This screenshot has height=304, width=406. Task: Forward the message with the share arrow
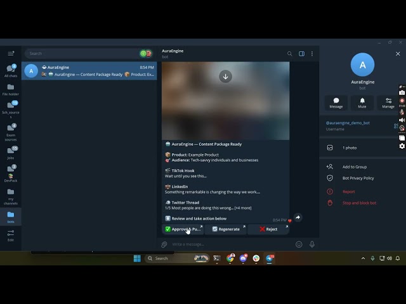tap(298, 217)
